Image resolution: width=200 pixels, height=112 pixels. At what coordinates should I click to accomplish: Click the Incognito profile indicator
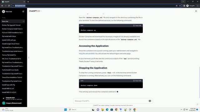(191, 6)
